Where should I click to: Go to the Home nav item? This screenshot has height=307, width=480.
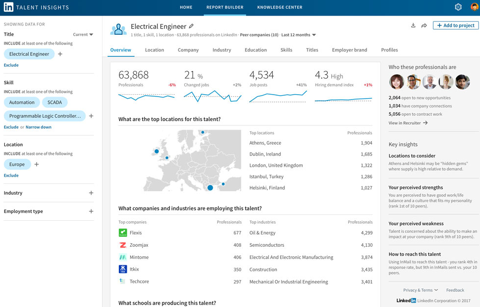click(186, 7)
